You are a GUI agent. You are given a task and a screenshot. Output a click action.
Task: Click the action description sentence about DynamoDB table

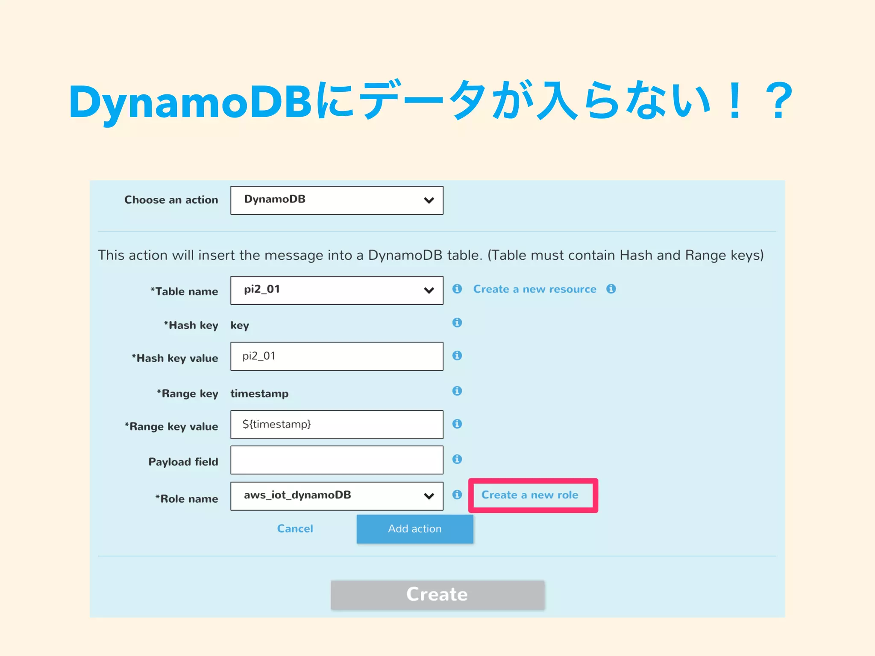pos(431,255)
